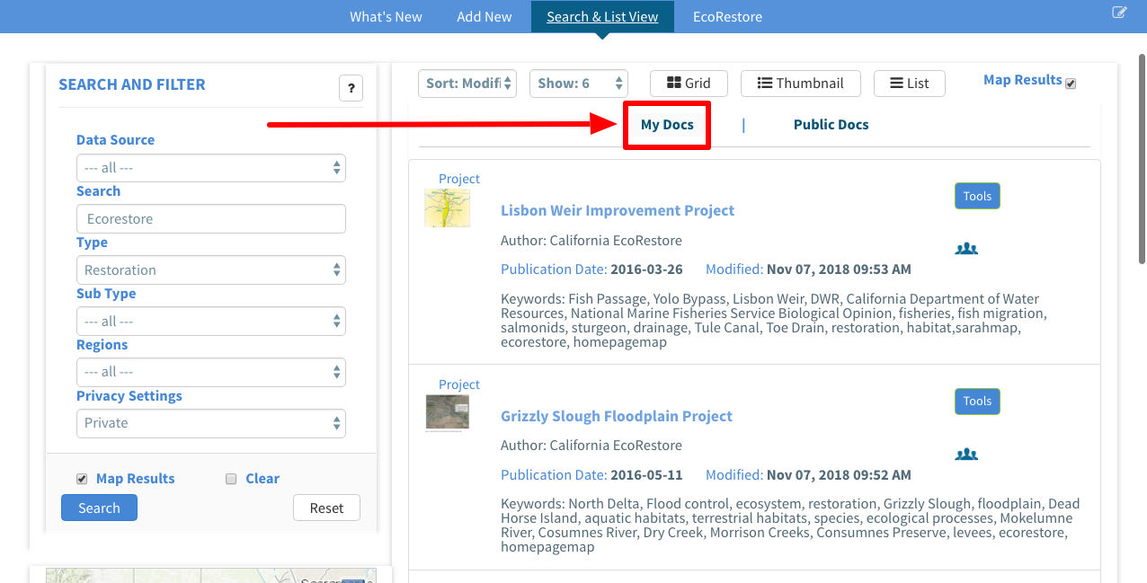Toggle Map Results checkbox in filter panel
1147x583 pixels.
pos(82,479)
